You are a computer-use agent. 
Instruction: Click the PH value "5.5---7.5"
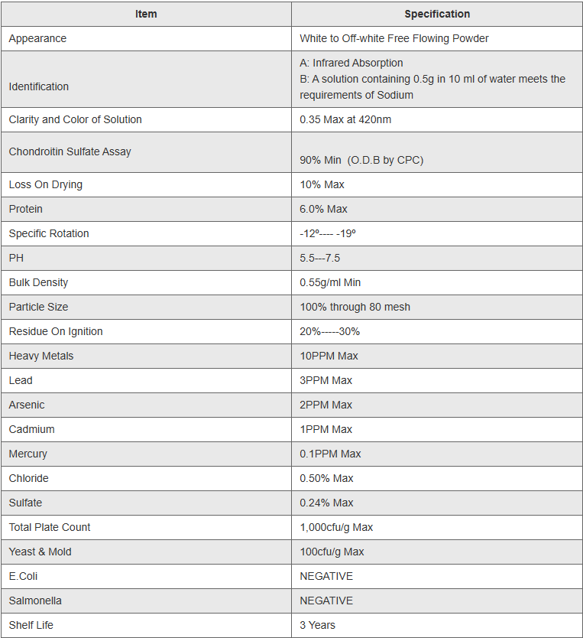320,258
